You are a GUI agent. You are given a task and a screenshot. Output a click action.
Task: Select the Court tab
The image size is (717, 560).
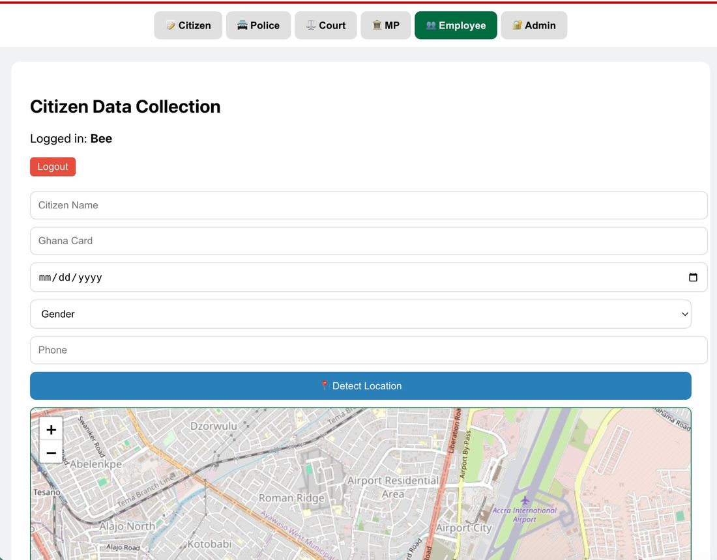coord(325,25)
